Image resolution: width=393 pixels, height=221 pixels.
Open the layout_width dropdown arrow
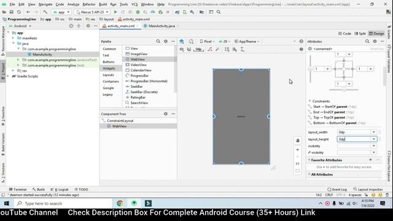[x=374, y=132]
